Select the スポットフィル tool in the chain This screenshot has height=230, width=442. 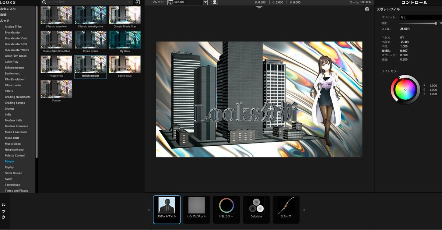click(167, 209)
